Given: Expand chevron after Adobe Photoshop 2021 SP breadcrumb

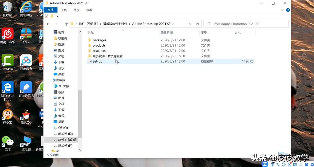Looking at the screenshot, I should click(173, 24).
